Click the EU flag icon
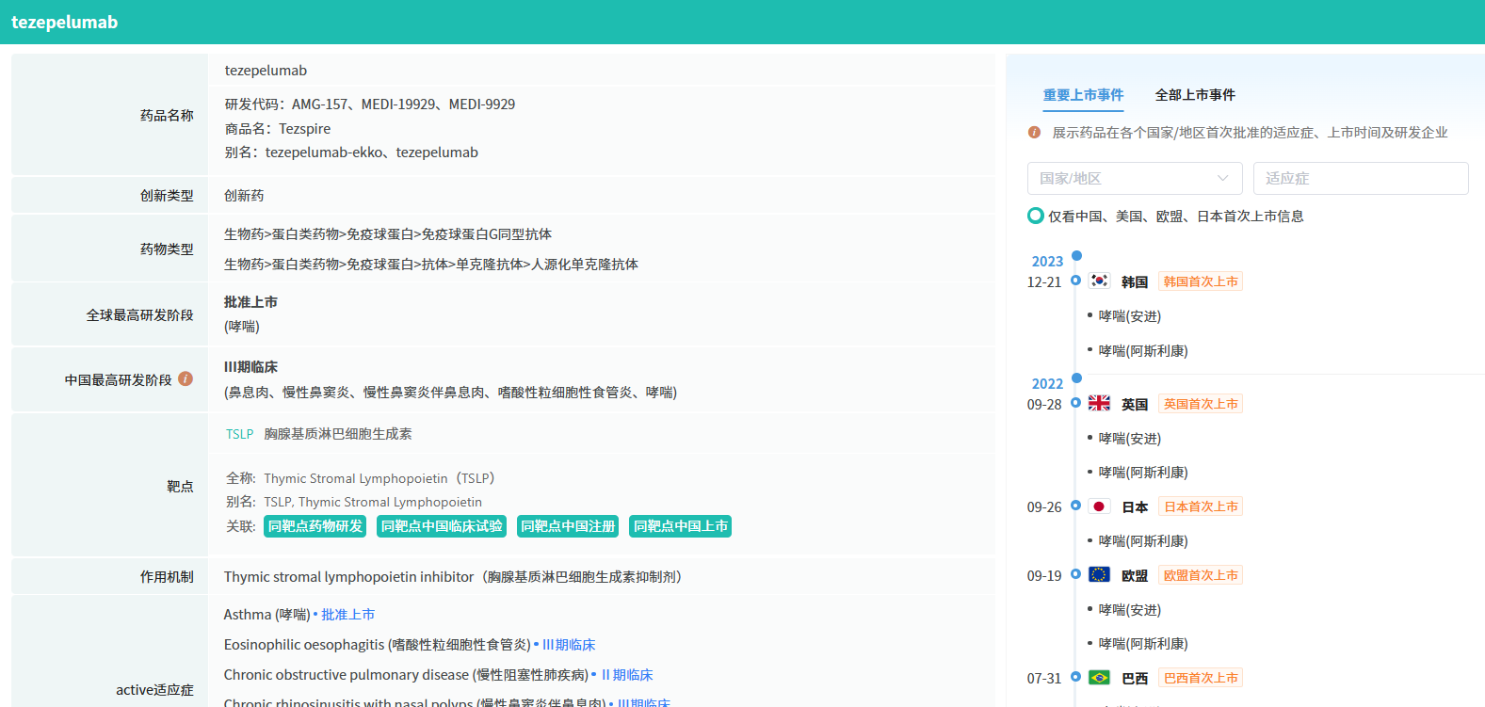The image size is (1485, 707). [x=1099, y=574]
